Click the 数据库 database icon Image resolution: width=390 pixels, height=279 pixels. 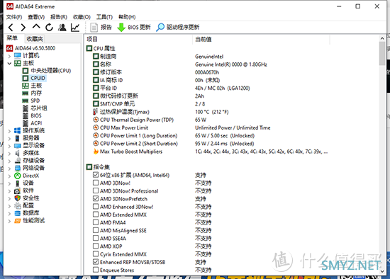pyautogui.click(x=18, y=213)
